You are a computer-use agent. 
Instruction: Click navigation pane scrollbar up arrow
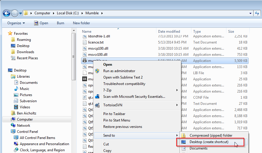[74, 30]
